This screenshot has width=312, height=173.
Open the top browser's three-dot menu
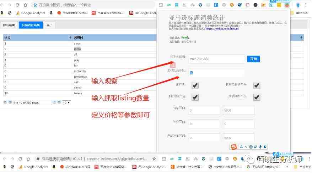coord(306,5)
